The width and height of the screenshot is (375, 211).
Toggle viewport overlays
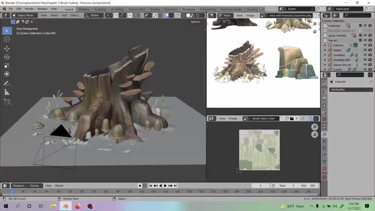tap(166, 15)
